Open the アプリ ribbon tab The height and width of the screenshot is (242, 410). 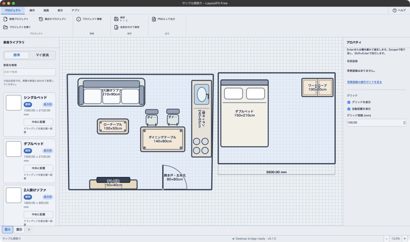coord(75,10)
